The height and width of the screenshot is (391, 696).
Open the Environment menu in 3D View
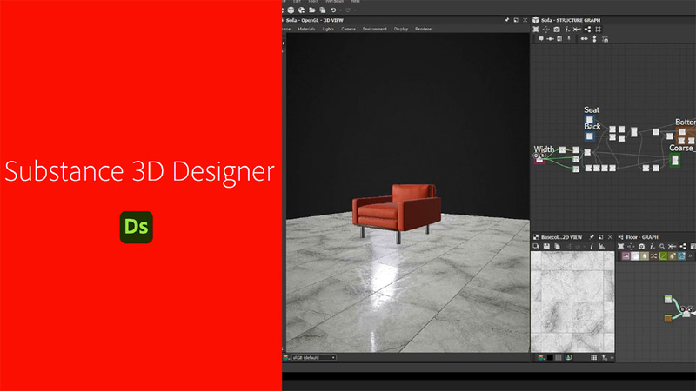coord(375,29)
